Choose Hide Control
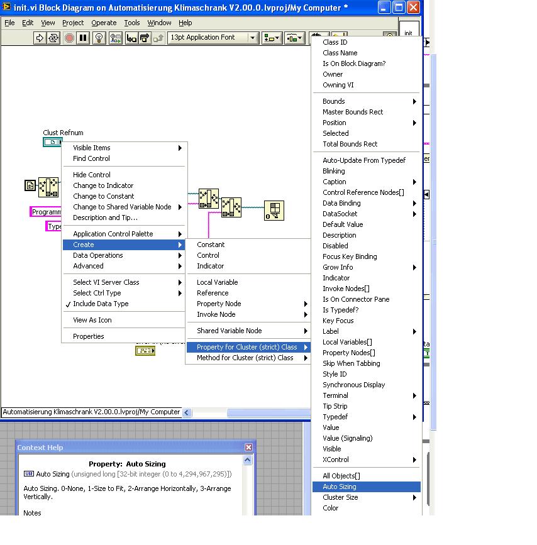 tap(124, 175)
